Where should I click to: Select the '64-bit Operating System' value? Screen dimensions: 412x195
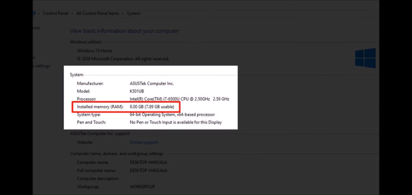pos(172,115)
